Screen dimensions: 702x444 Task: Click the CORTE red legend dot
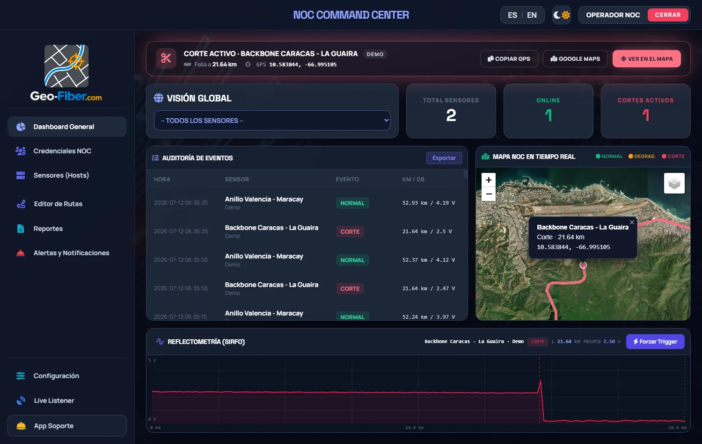pyautogui.click(x=664, y=156)
